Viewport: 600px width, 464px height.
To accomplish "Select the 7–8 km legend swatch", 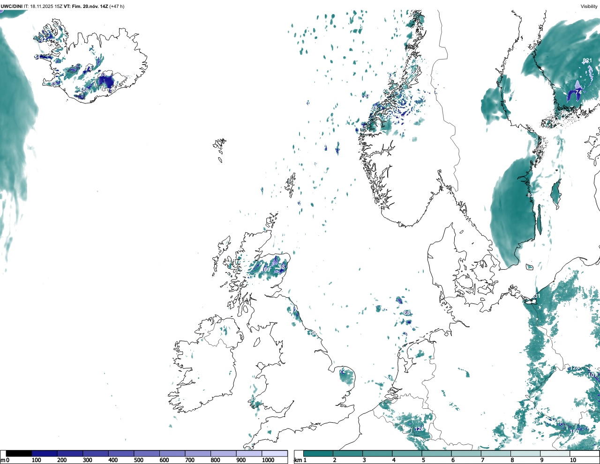I will click(496, 454).
